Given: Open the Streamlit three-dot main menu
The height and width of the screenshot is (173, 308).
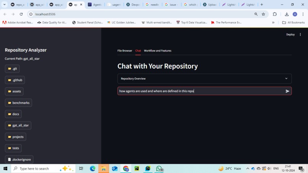Looking at the screenshot, I should click(300, 34).
